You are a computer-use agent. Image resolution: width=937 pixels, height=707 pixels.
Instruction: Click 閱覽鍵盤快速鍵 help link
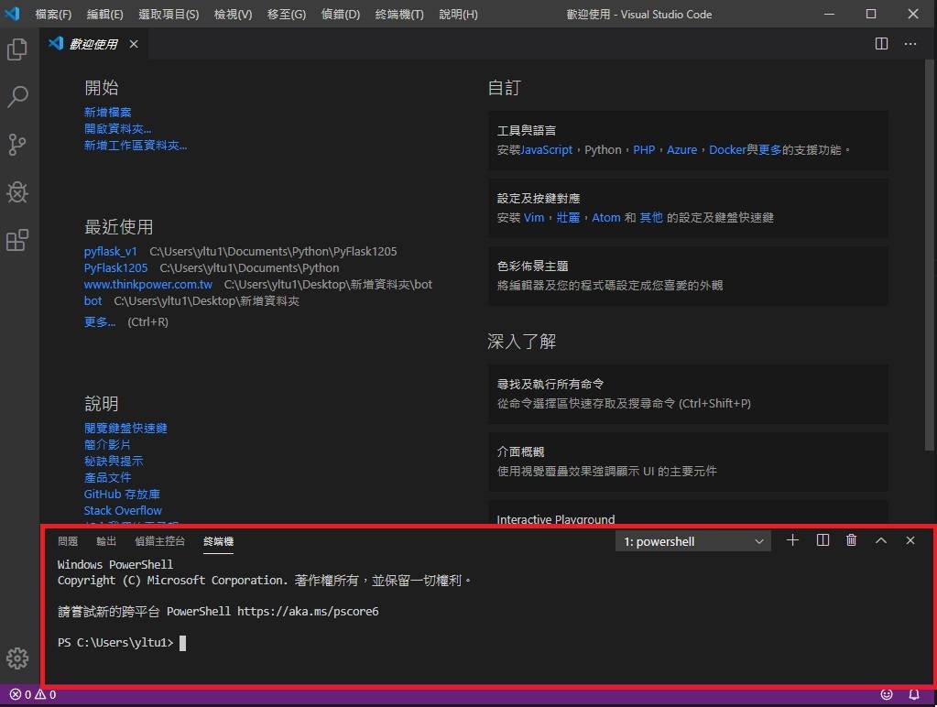[x=125, y=429]
